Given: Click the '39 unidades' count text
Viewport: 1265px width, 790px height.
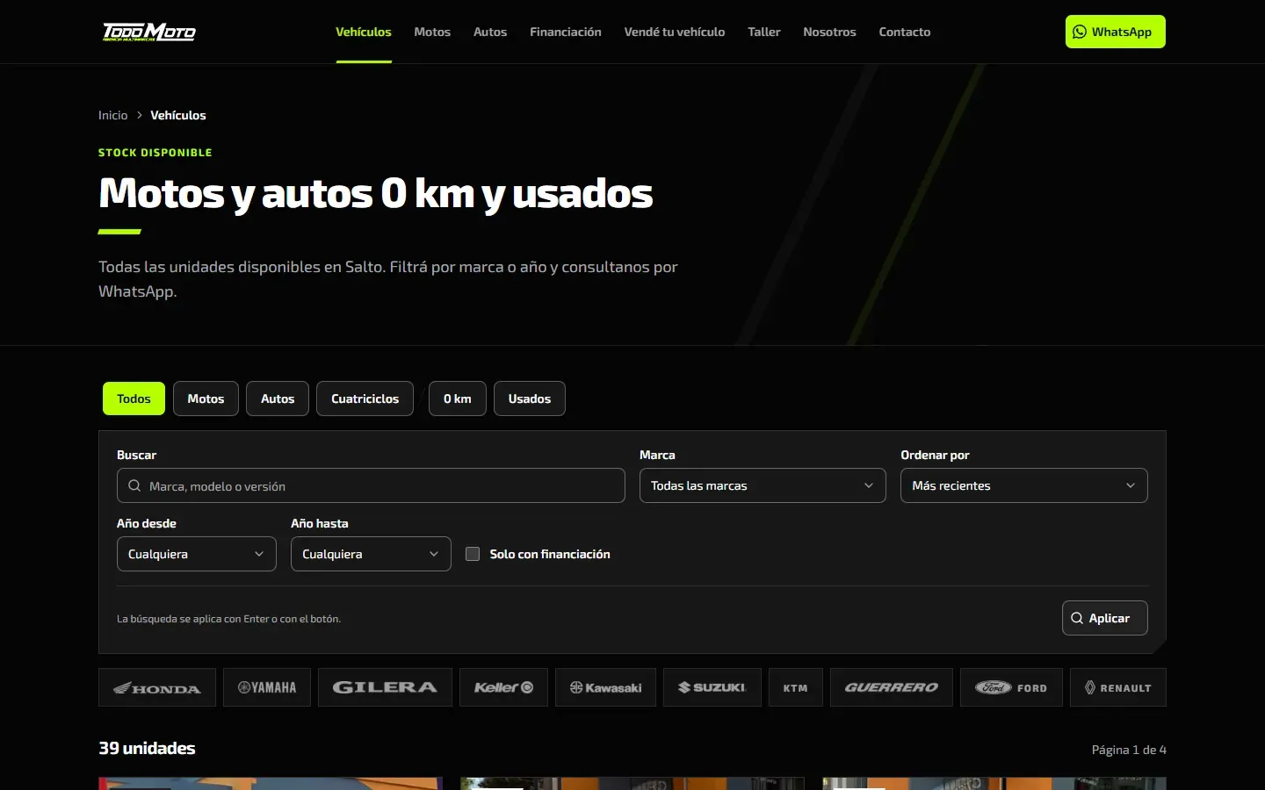Looking at the screenshot, I should tap(147, 749).
